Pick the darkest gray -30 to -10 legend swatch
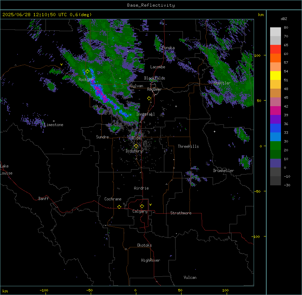The height and width of the screenshot is (295, 302). [x=275, y=181]
